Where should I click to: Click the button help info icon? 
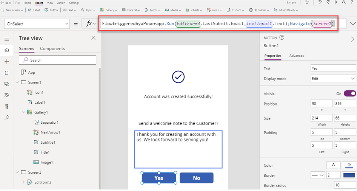click(282, 37)
